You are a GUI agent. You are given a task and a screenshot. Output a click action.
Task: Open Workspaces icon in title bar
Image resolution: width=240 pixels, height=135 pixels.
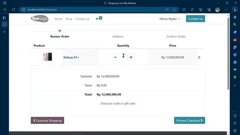click(5, 3)
